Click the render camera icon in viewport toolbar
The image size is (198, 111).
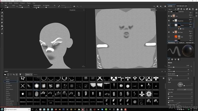(x=165, y=6)
